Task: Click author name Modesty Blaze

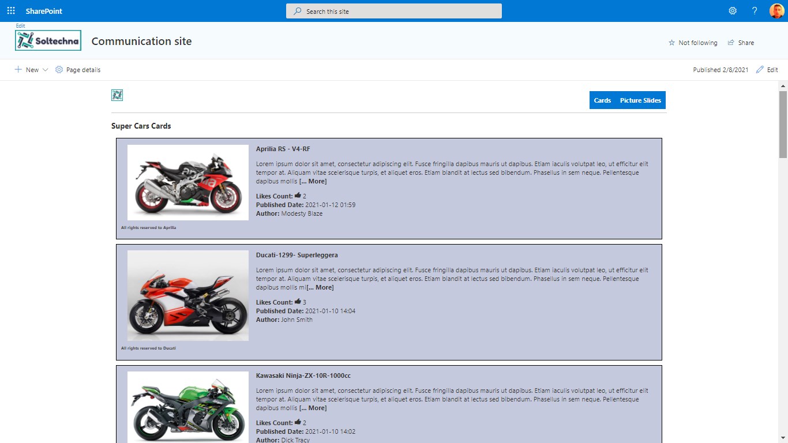Action: point(302,213)
